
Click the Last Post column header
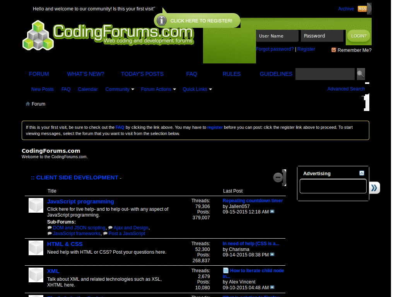[233, 191]
